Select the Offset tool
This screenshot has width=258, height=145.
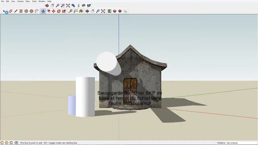(48, 11)
